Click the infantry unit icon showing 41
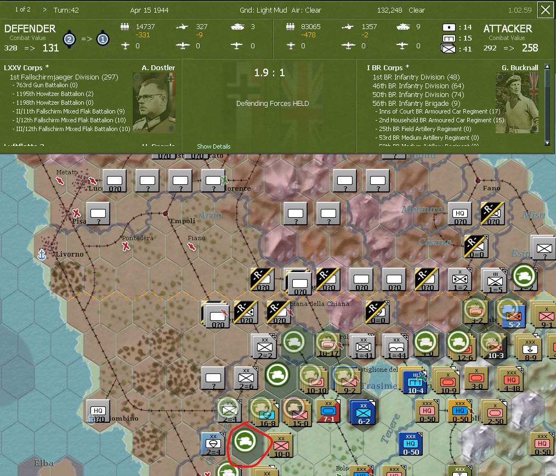Viewport: 556px width, 476px height. (448, 49)
